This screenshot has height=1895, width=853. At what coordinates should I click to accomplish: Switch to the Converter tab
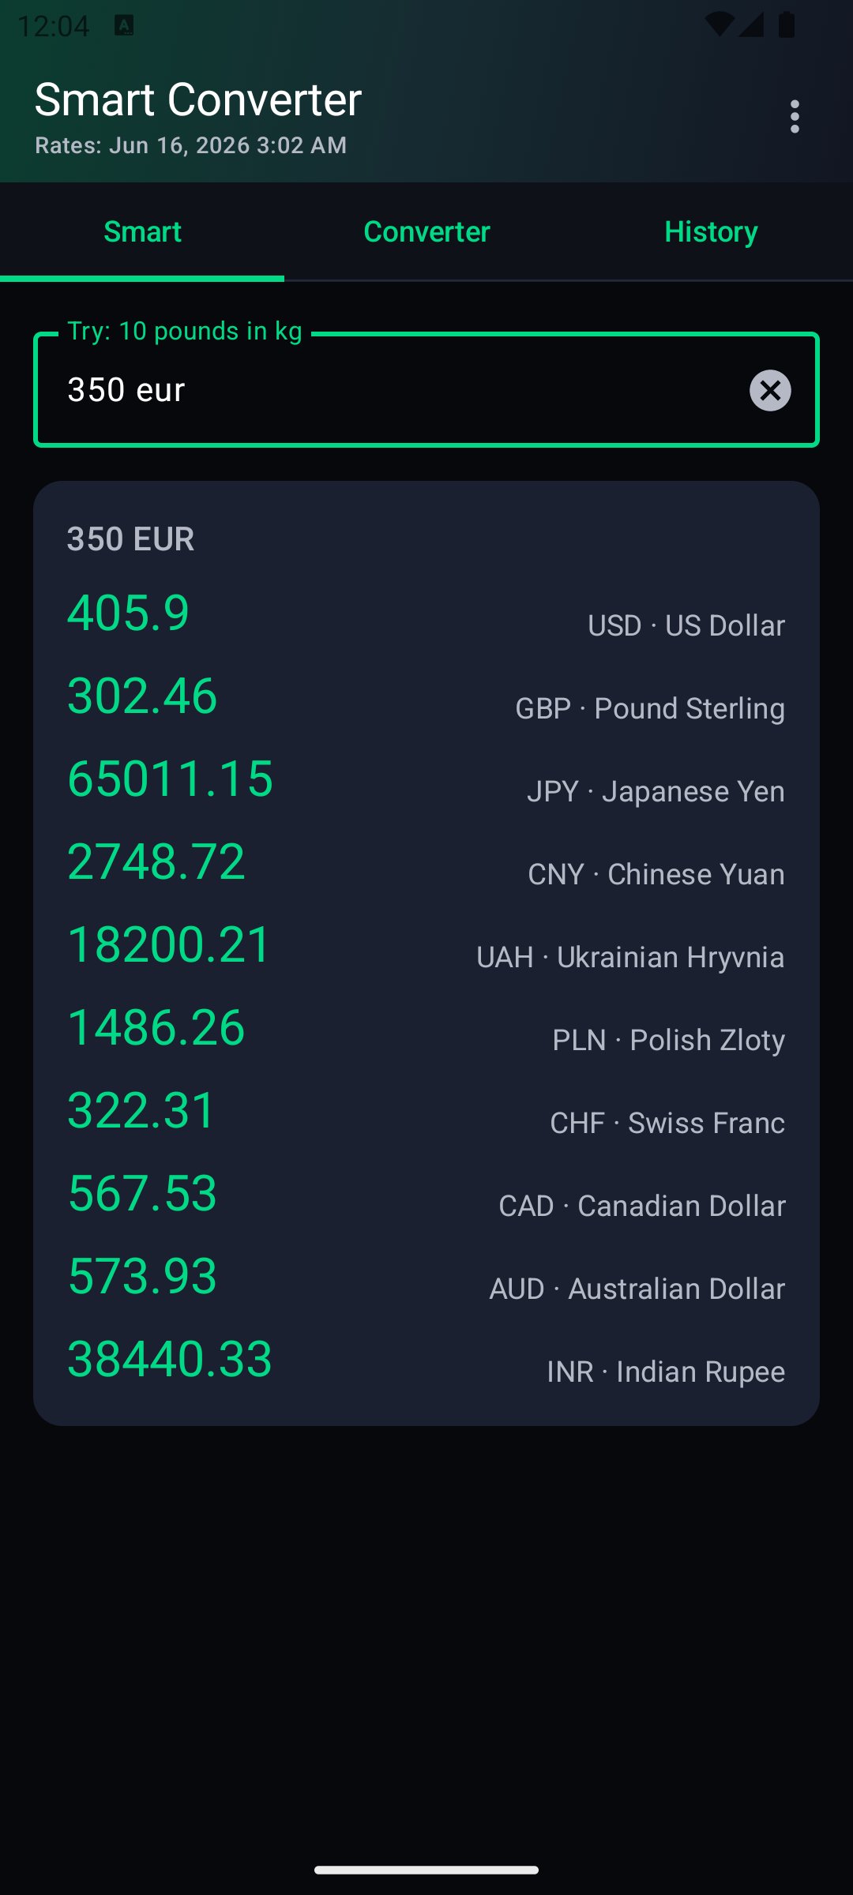tap(426, 232)
